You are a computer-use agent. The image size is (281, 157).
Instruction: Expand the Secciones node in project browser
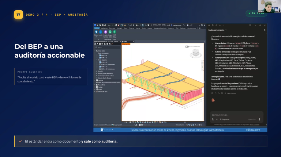coord(96,76)
